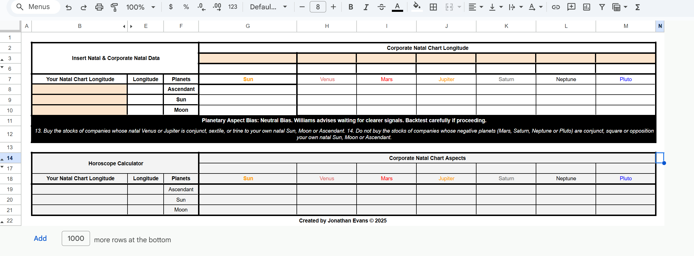Expand hidden columns between B and E
The height and width of the screenshot is (256, 694).
tap(128, 26)
